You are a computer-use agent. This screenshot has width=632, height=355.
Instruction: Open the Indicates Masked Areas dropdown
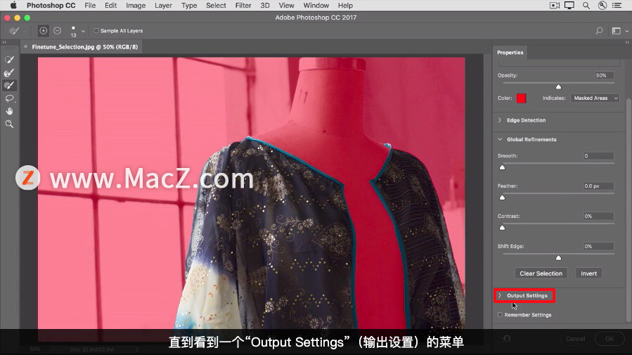click(595, 98)
